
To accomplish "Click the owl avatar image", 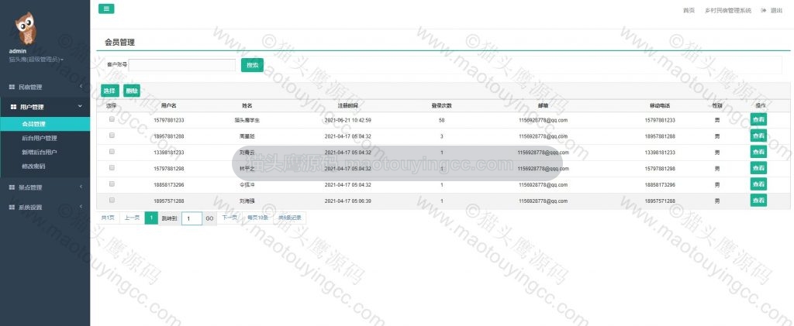I will click(x=26, y=29).
